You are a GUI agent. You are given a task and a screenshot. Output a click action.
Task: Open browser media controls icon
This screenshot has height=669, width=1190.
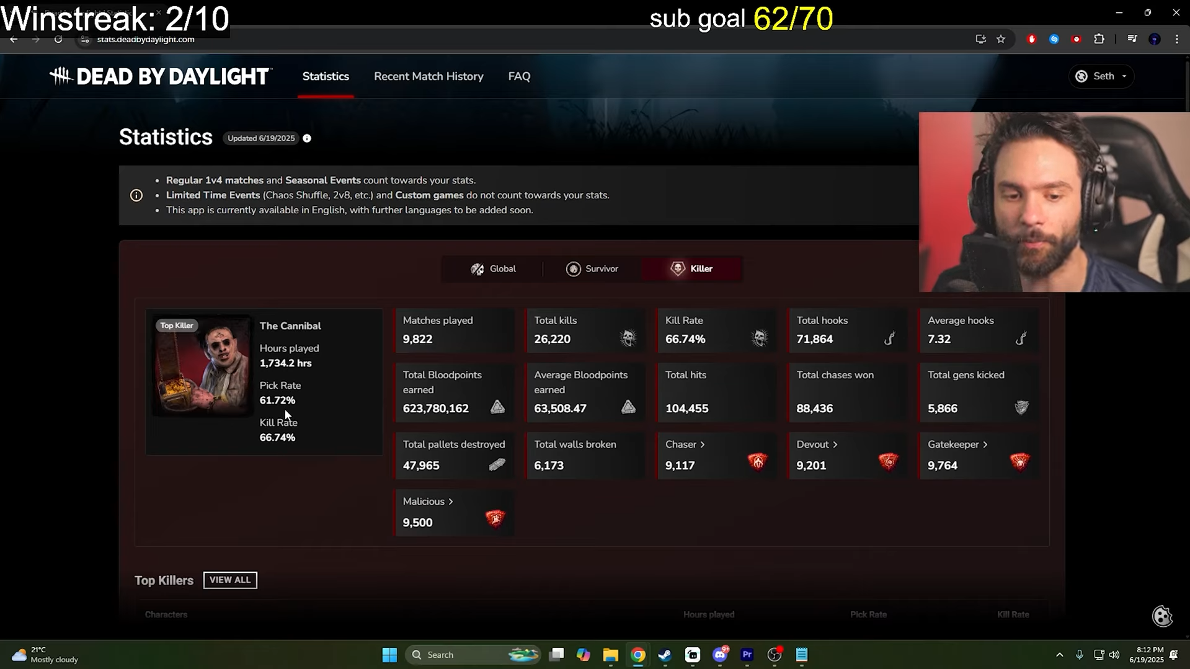pyautogui.click(x=1132, y=39)
